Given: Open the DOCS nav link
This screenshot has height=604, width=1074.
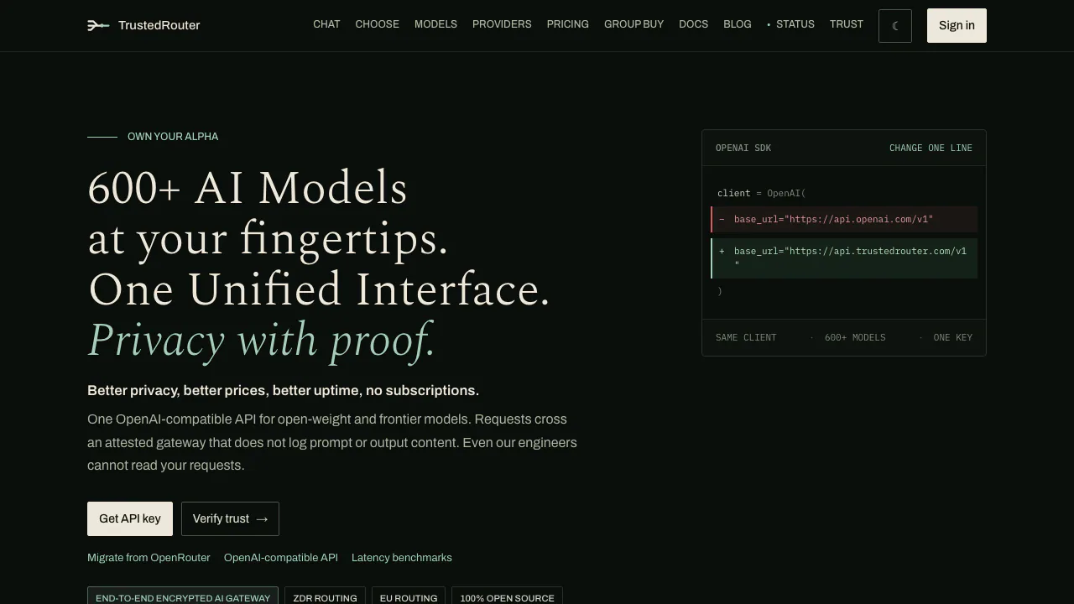Looking at the screenshot, I should [x=693, y=24].
